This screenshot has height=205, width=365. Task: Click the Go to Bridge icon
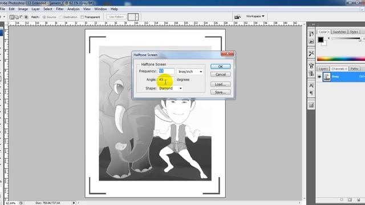[x=237, y=17]
